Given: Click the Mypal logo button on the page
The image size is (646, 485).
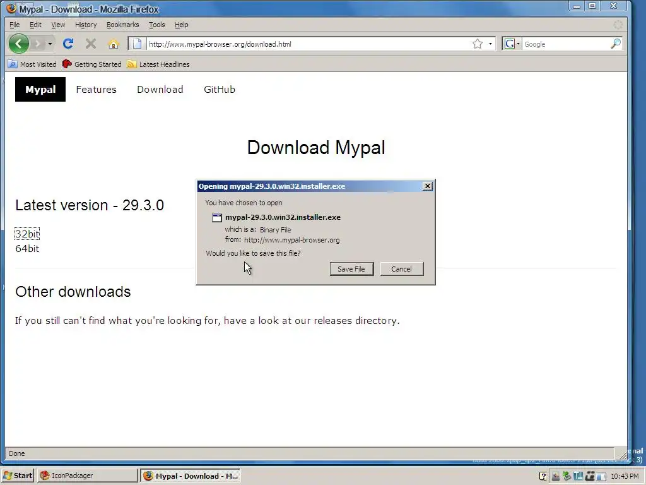Looking at the screenshot, I should coord(40,90).
